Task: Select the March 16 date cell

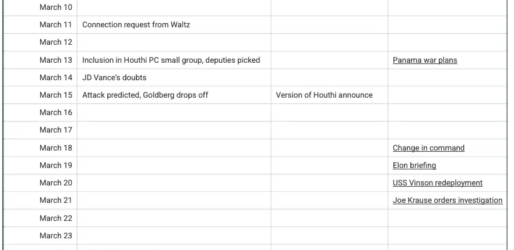Action: coord(40,113)
